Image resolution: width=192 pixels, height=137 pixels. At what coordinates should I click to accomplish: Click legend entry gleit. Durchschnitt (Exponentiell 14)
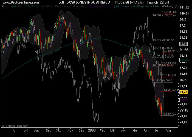coord(136,6)
